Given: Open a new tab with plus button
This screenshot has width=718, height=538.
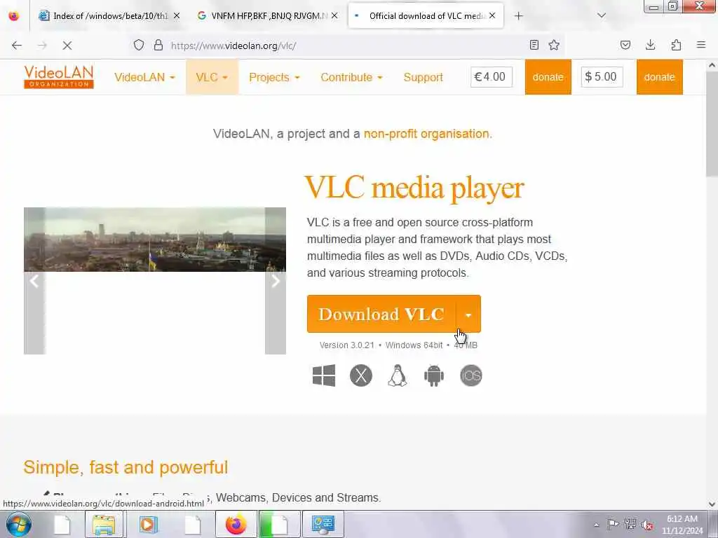Looking at the screenshot, I should [518, 16].
